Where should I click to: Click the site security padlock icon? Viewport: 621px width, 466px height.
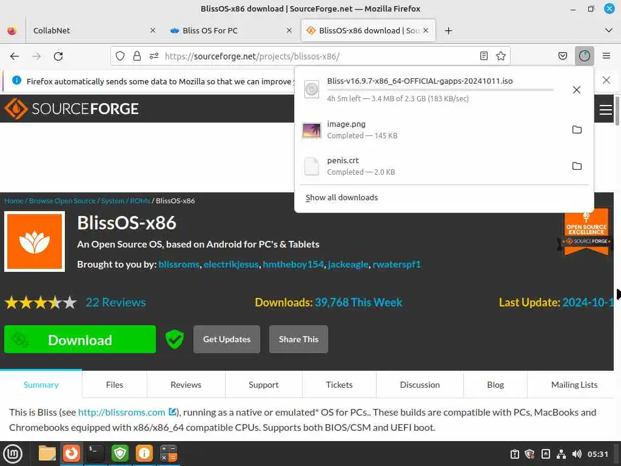[137, 56]
